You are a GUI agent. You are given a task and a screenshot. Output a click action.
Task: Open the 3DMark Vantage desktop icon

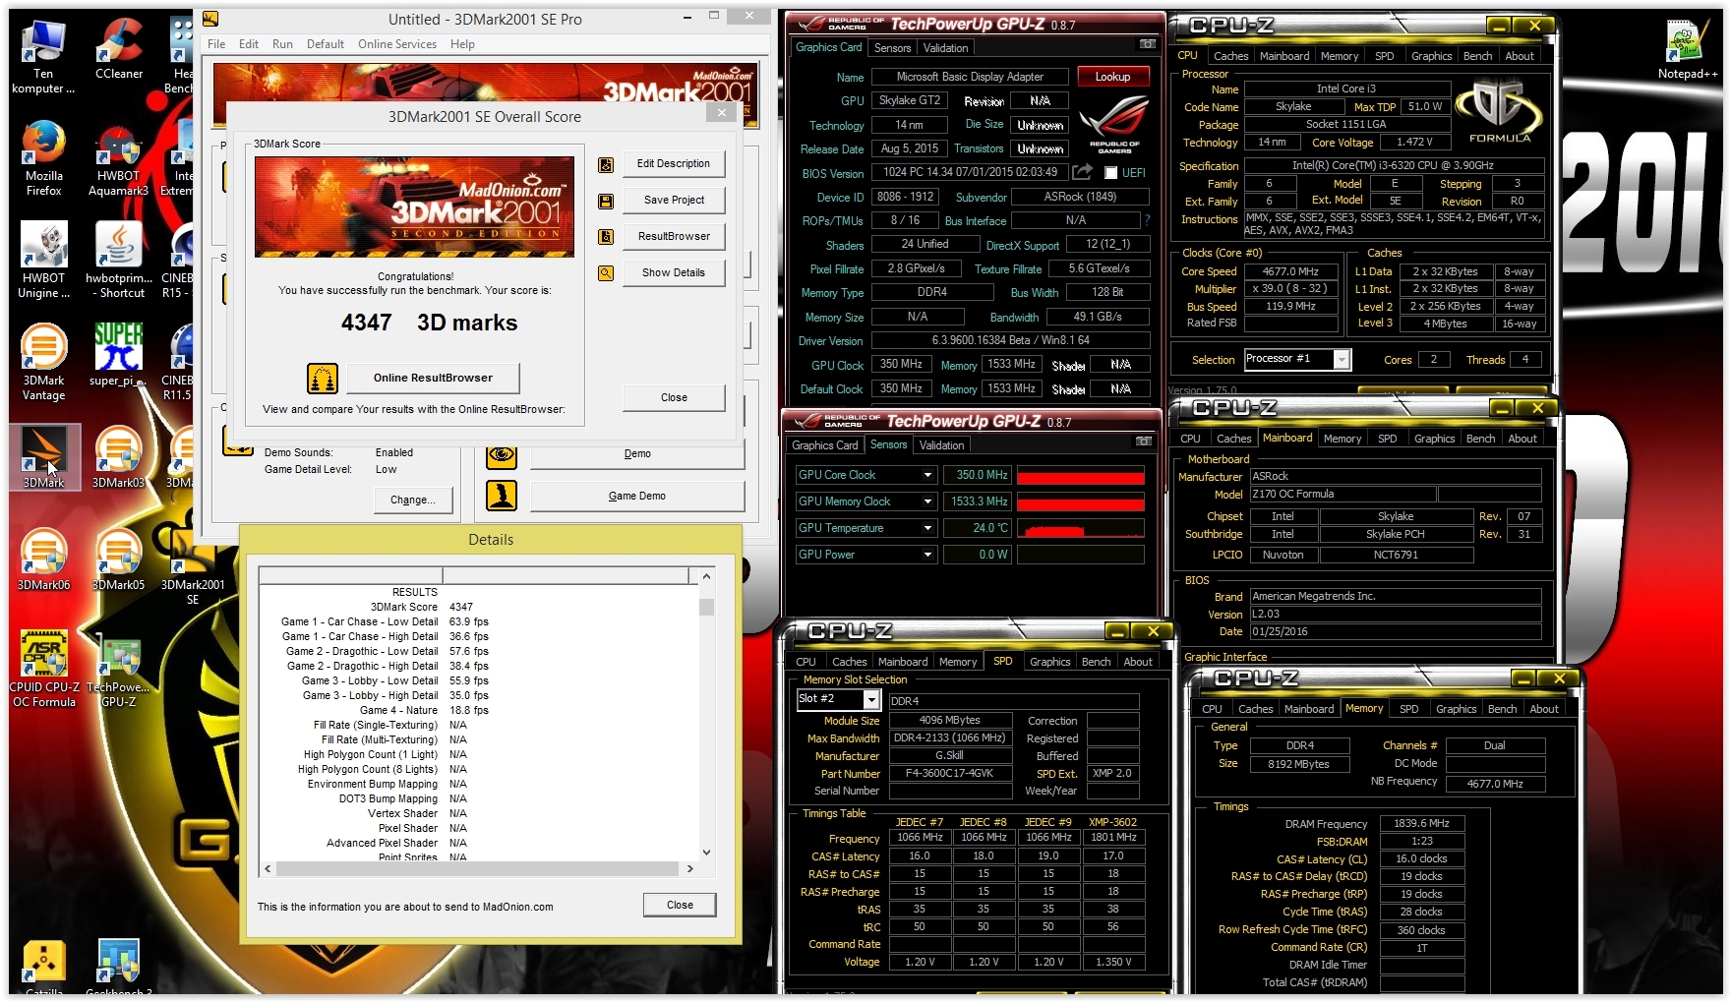tap(43, 362)
